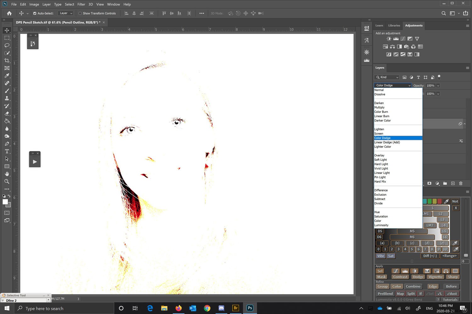Select the Crop tool
472x314 pixels.
7,61
